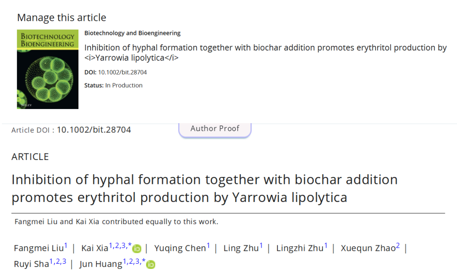Screen dimensions: 457x276
Task: Click author name Ruyi Sha
Action: [x=31, y=264]
